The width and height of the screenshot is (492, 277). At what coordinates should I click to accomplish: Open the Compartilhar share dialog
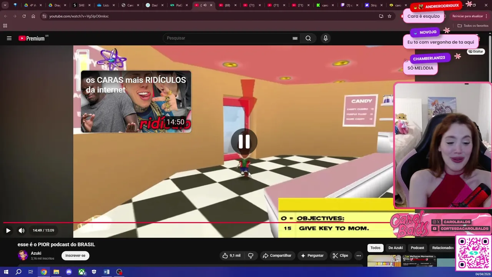(x=277, y=255)
